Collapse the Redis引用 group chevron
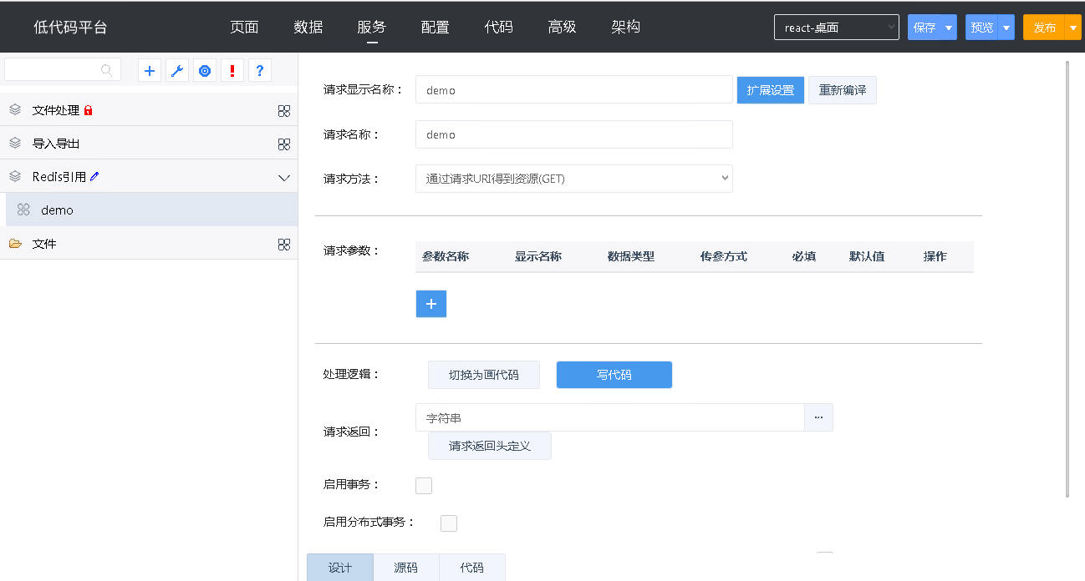 (x=284, y=177)
